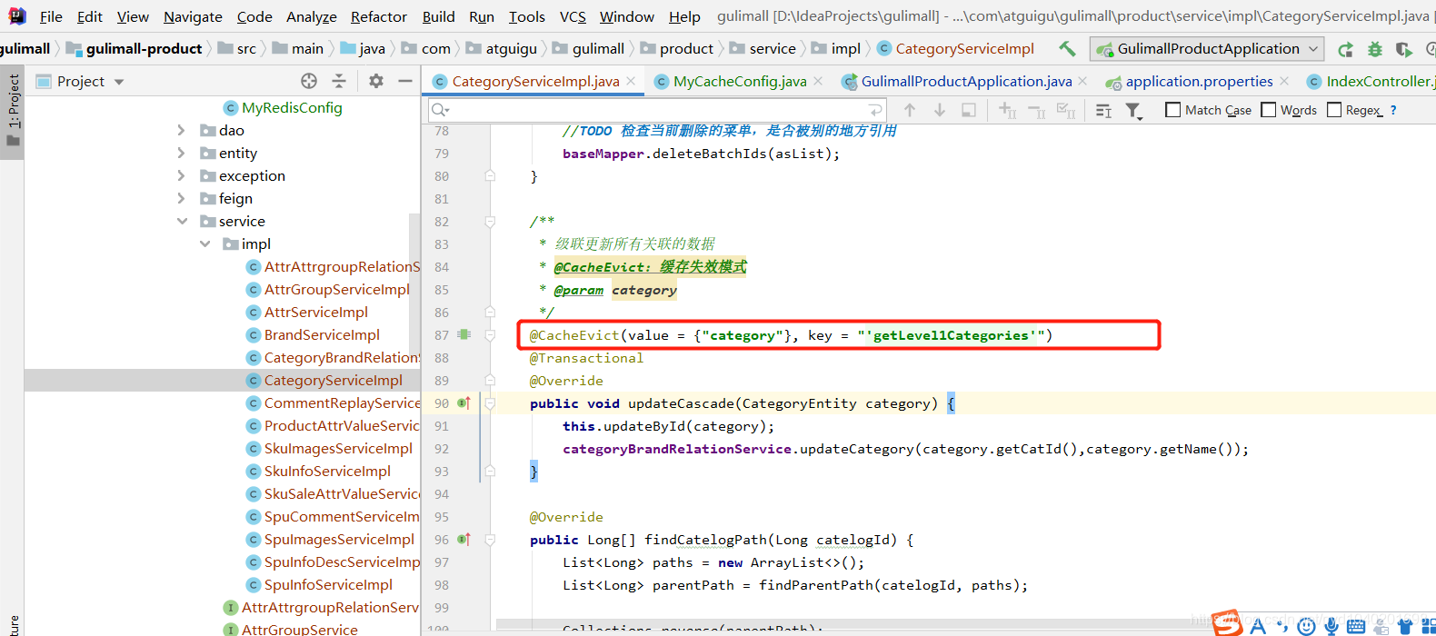
Task: Expand the dao folder
Action: pyautogui.click(x=181, y=130)
